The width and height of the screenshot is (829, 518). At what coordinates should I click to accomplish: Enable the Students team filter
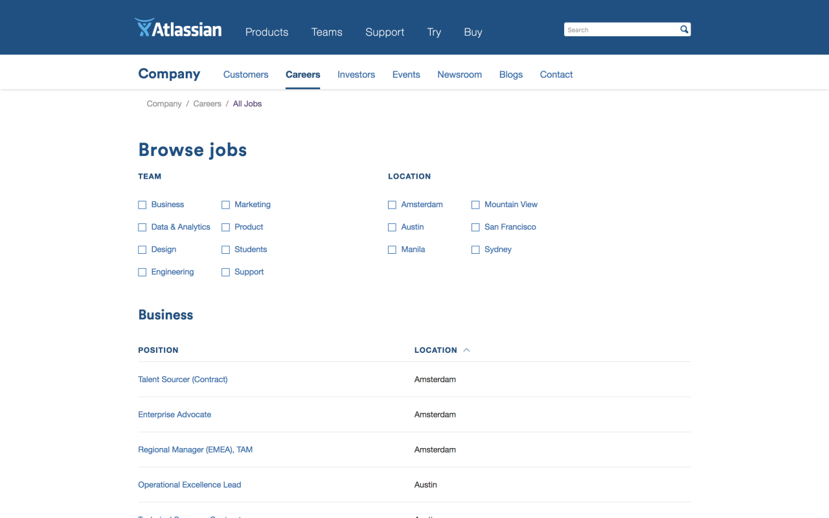[225, 250]
